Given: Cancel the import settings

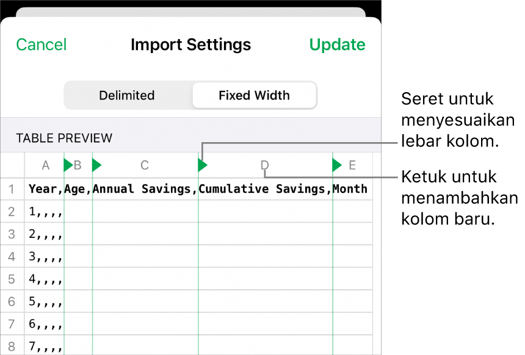Looking at the screenshot, I should (x=41, y=44).
